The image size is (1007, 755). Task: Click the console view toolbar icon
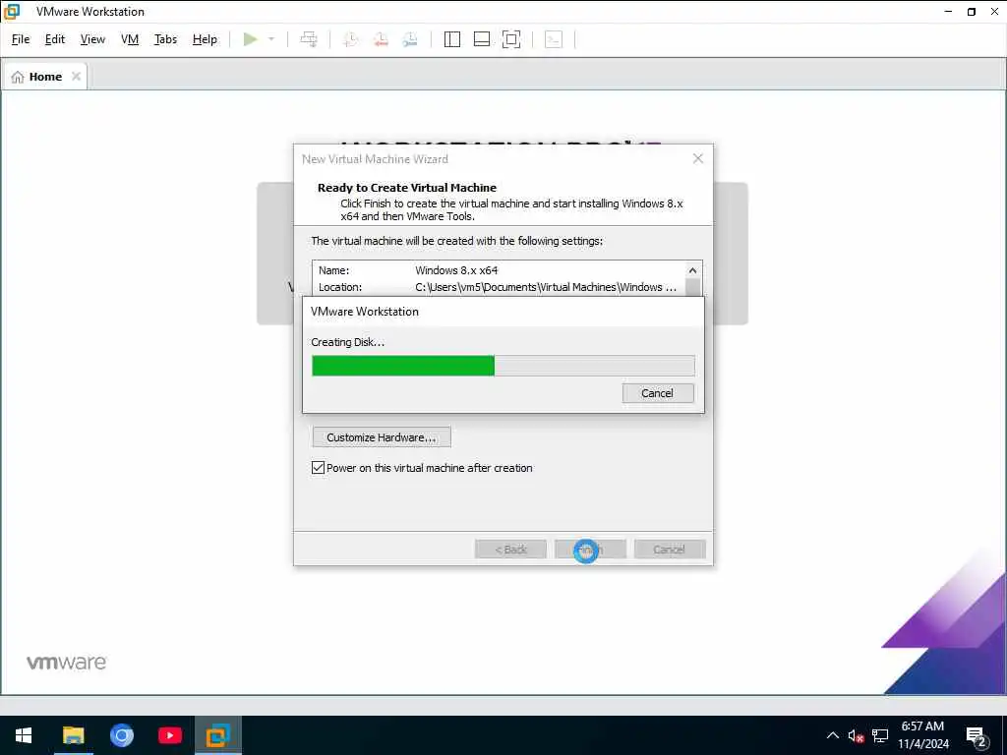554,39
